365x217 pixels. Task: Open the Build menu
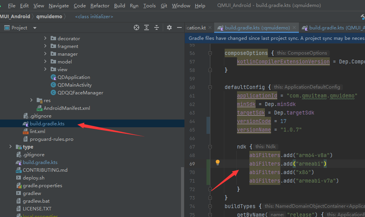pyautogui.click(x=119, y=5)
